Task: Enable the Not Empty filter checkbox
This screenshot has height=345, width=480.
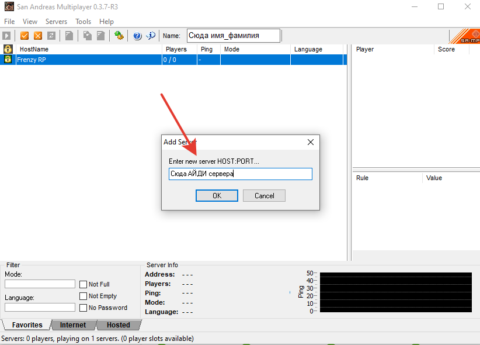Action: coord(83,296)
